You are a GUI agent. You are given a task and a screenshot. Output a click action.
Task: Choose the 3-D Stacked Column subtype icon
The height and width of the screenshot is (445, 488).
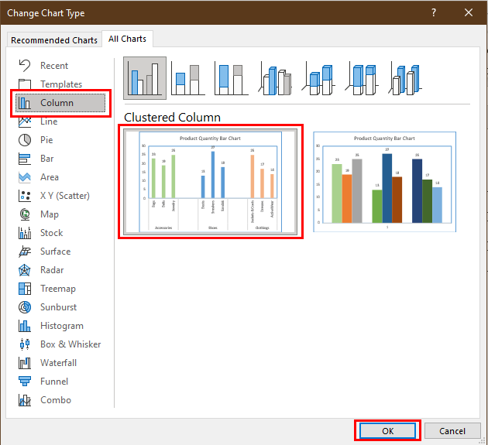[318, 79]
